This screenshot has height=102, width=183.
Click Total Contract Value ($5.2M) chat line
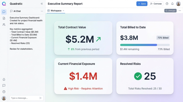point(24,32)
